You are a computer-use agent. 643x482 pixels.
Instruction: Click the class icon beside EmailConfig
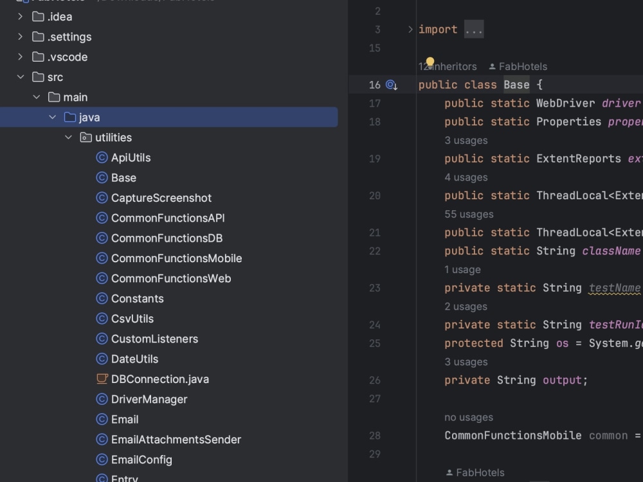(102, 460)
